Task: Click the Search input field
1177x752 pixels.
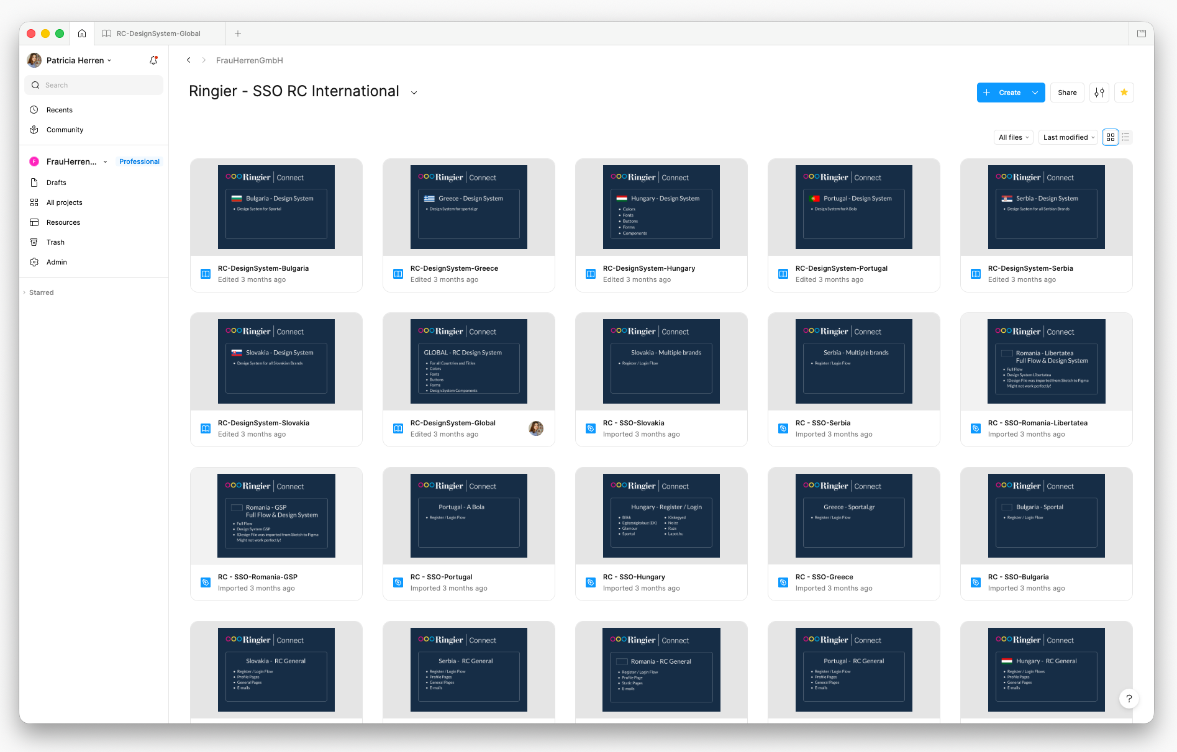Action: pos(94,85)
